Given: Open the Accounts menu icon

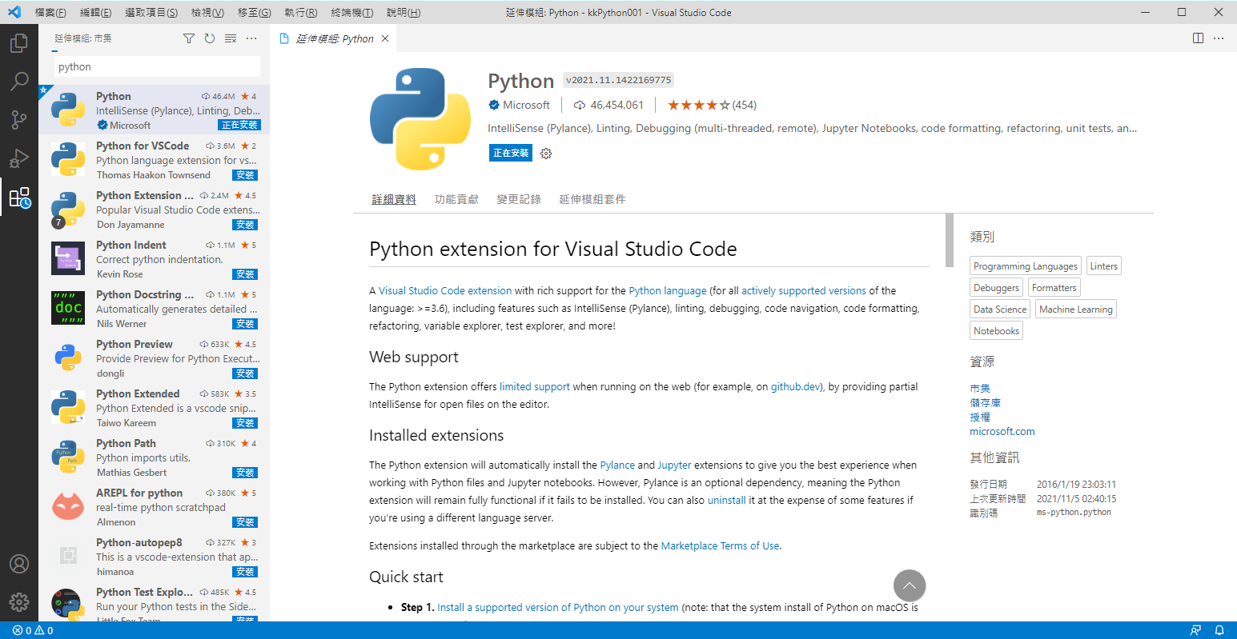Looking at the screenshot, I should (x=19, y=564).
